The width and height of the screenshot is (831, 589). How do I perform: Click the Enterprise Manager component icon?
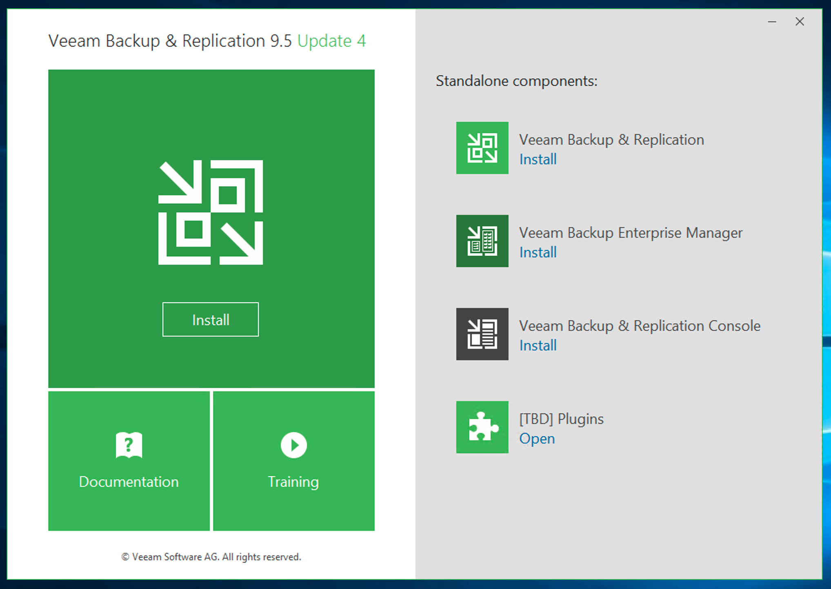click(x=482, y=241)
